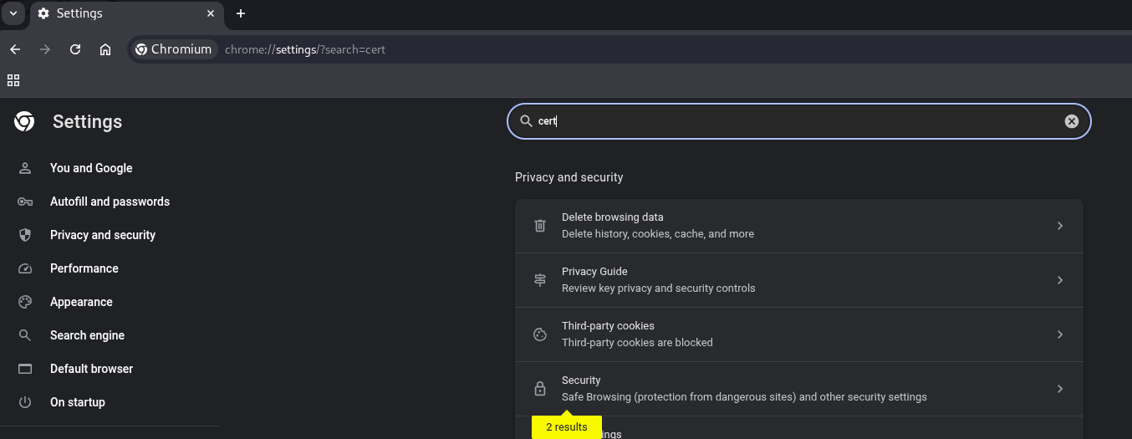Click the address bar URL text
The height and width of the screenshot is (439, 1132).
click(x=305, y=49)
